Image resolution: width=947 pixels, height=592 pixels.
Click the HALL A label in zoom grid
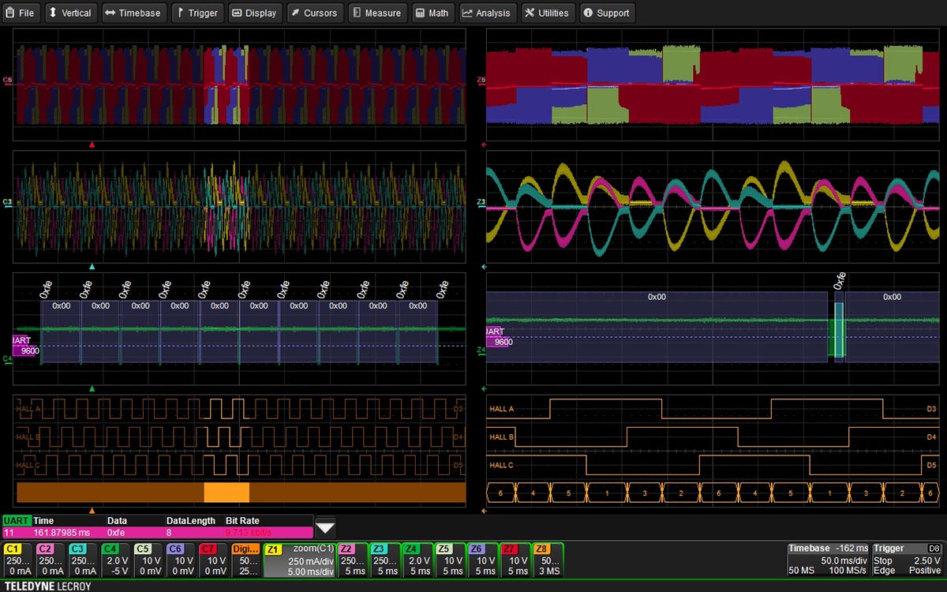[502, 409]
